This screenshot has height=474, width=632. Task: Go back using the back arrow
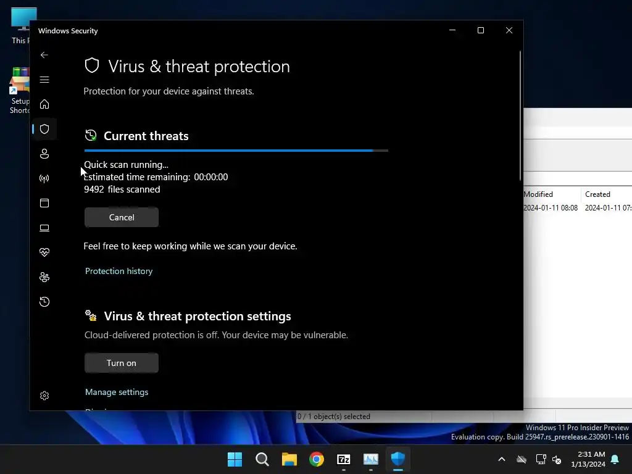click(x=44, y=55)
